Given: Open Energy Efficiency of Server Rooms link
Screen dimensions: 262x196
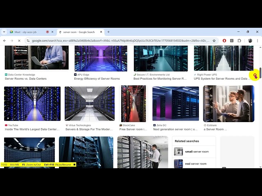Looking at the screenshot, I should pyautogui.click(x=97, y=79).
